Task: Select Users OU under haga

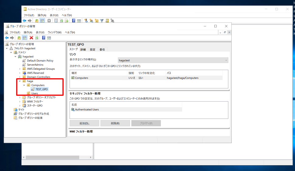Action: (x=35, y=93)
